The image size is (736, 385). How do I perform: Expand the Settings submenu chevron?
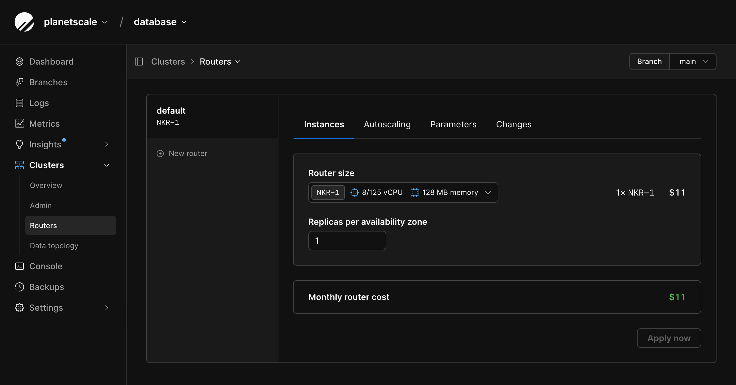pos(107,308)
